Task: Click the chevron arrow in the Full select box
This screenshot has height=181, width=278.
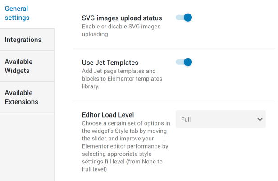Action: point(260,120)
